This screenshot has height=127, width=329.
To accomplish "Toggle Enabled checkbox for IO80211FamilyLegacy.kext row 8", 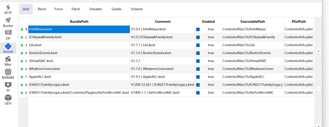I will coord(198,85).
